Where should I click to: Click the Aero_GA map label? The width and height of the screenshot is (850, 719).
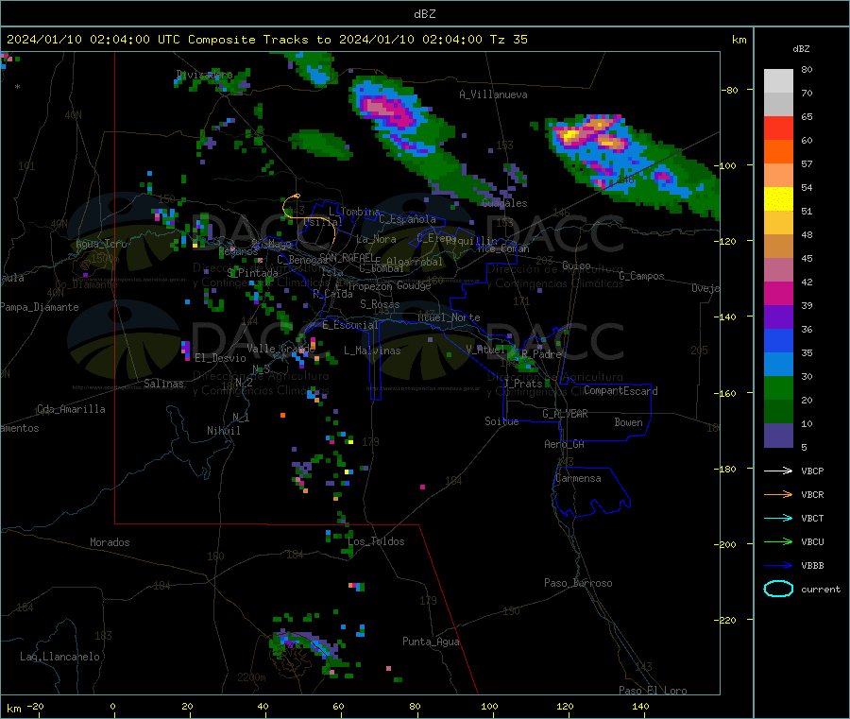tap(565, 444)
